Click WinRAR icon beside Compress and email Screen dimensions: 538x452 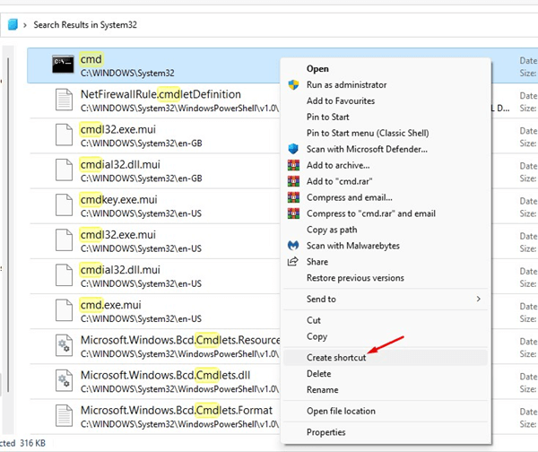(293, 197)
